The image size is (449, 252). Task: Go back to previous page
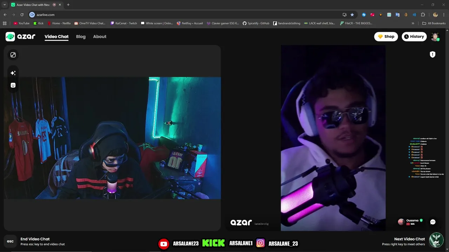(5, 15)
